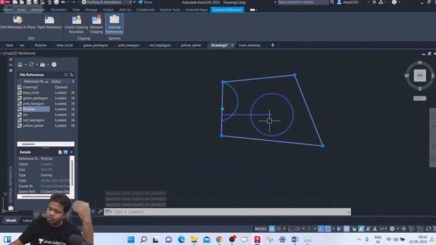436x245 pixels.
Task: Click the green Refresh icon in palette
Action: 31,65
